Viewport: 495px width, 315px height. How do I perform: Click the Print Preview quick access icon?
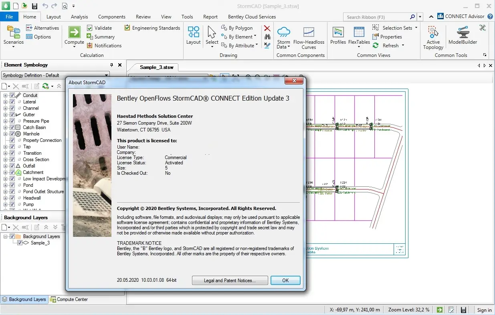[x=65, y=6]
